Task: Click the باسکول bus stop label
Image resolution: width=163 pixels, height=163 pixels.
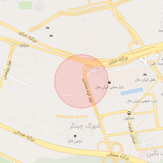Action: tap(129, 118)
